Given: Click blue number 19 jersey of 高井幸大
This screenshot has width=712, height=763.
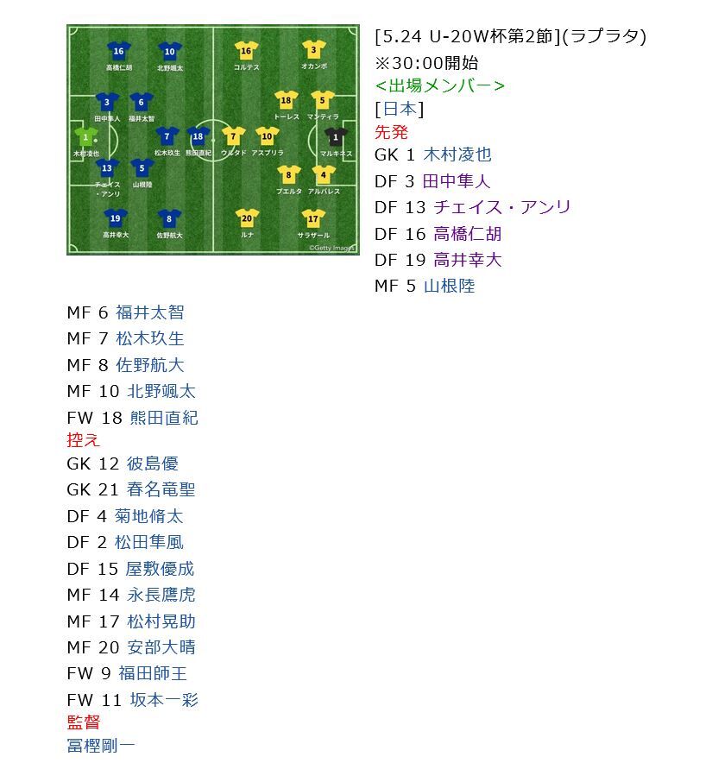Looking at the screenshot, I should [x=115, y=218].
